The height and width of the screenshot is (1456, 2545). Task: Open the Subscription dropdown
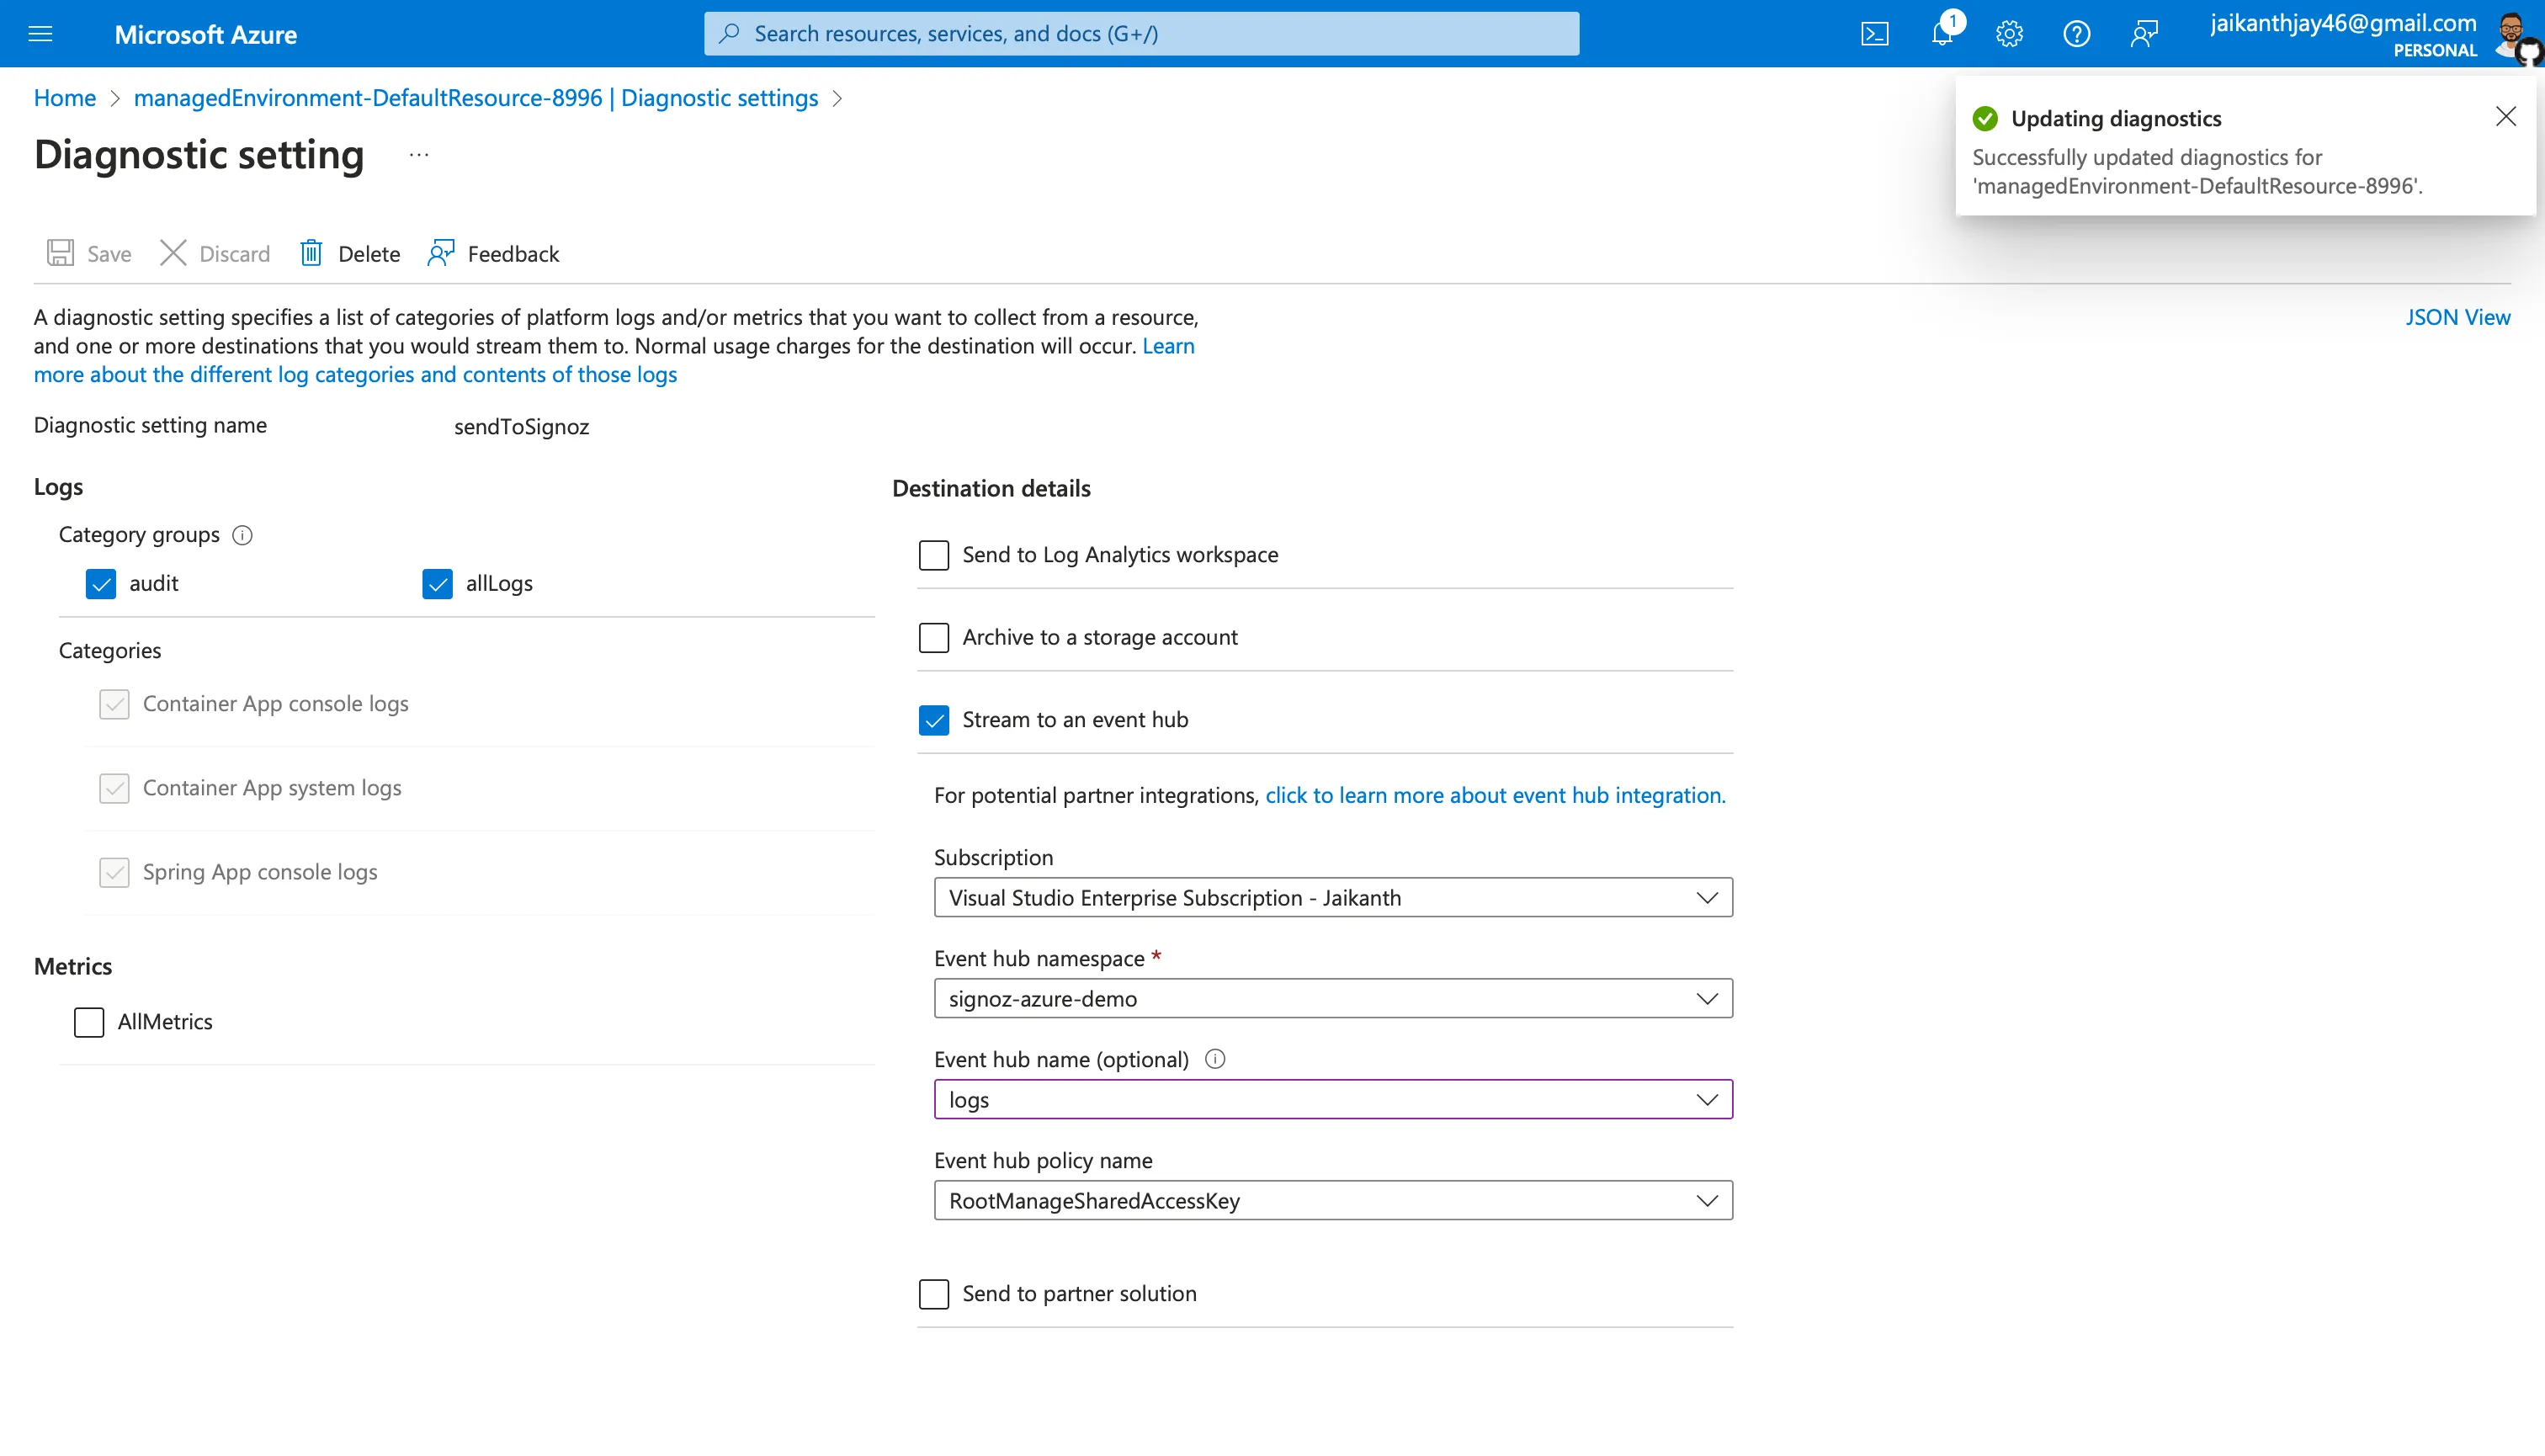coord(1333,898)
